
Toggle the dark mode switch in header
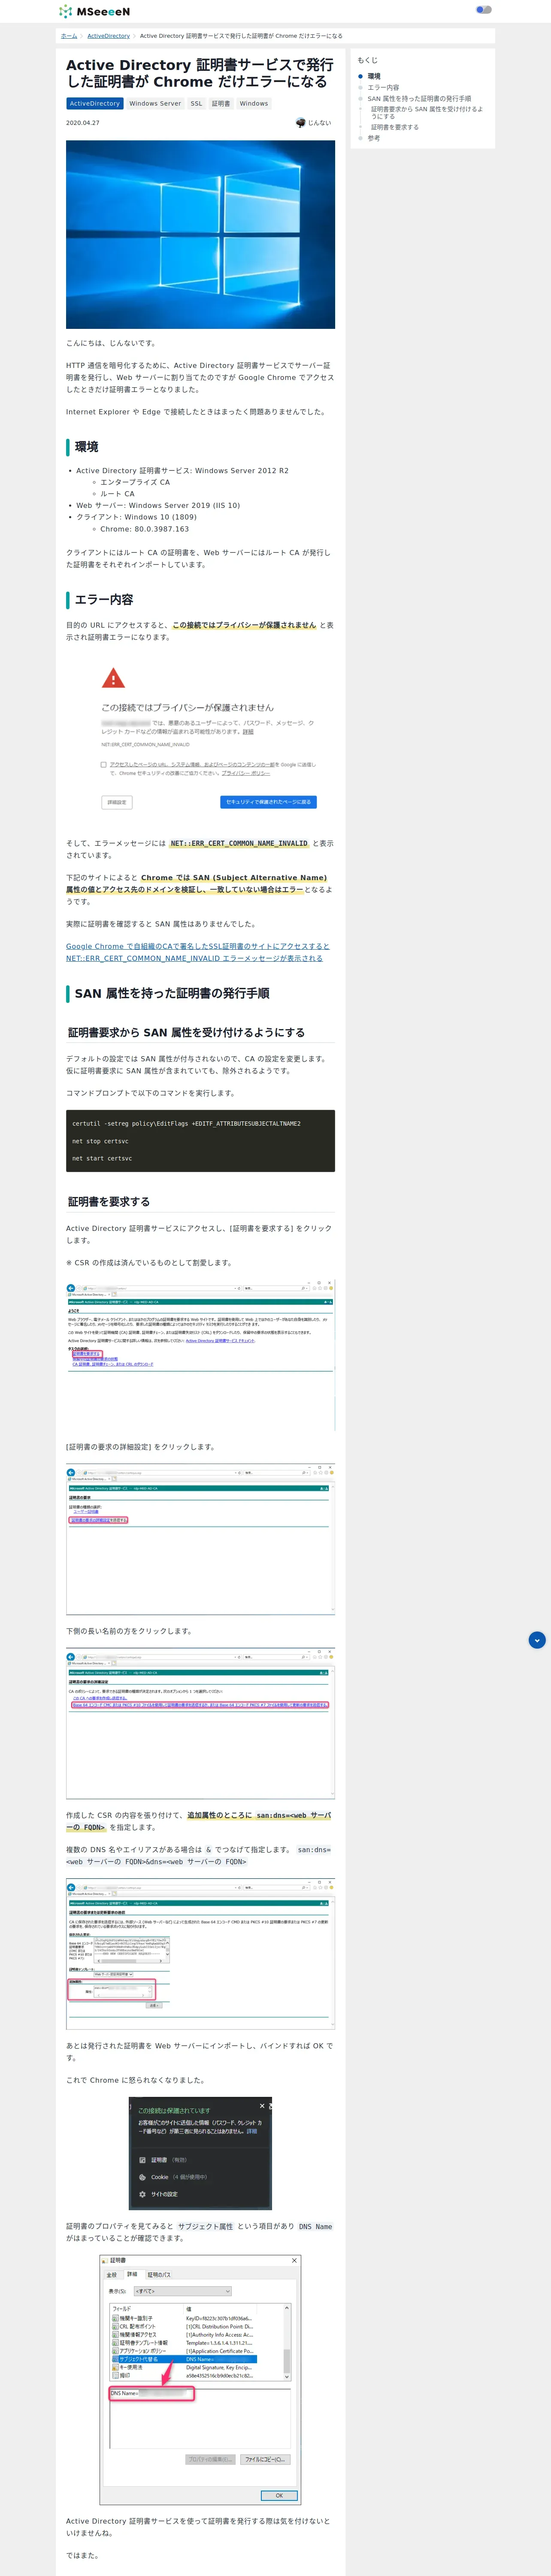484,10
